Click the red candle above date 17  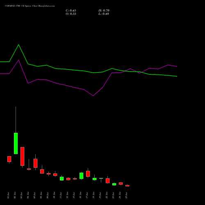click(88, 174)
